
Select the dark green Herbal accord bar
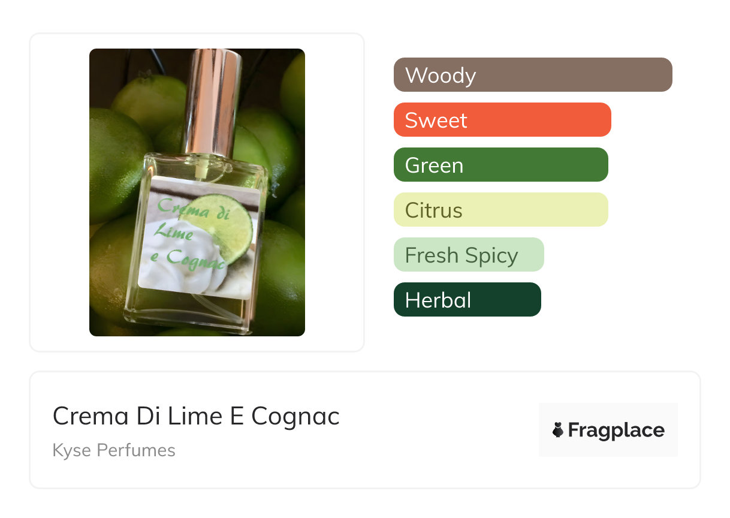click(x=467, y=300)
